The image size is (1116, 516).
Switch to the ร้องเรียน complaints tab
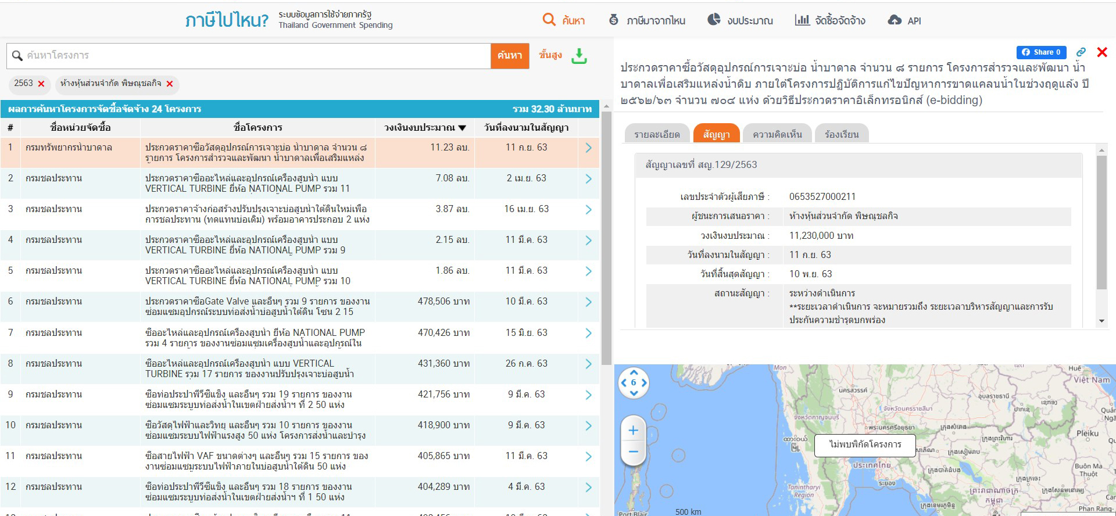click(841, 134)
